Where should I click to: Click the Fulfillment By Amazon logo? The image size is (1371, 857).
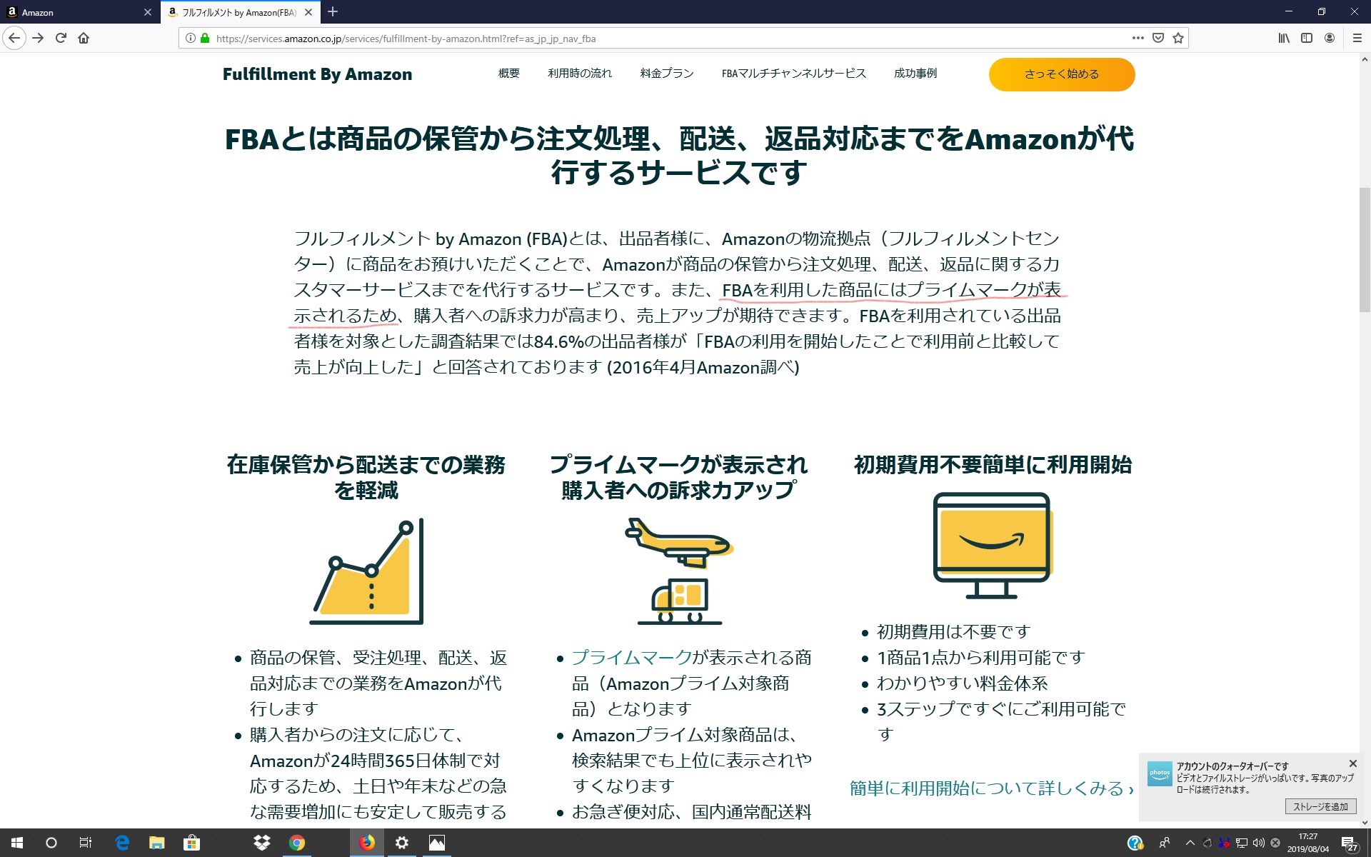click(317, 74)
